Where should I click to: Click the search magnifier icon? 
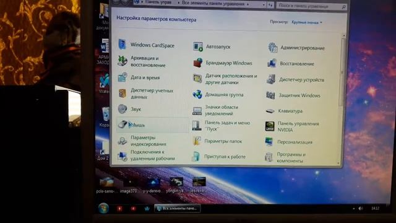pyautogui.click(x=343, y=7)
